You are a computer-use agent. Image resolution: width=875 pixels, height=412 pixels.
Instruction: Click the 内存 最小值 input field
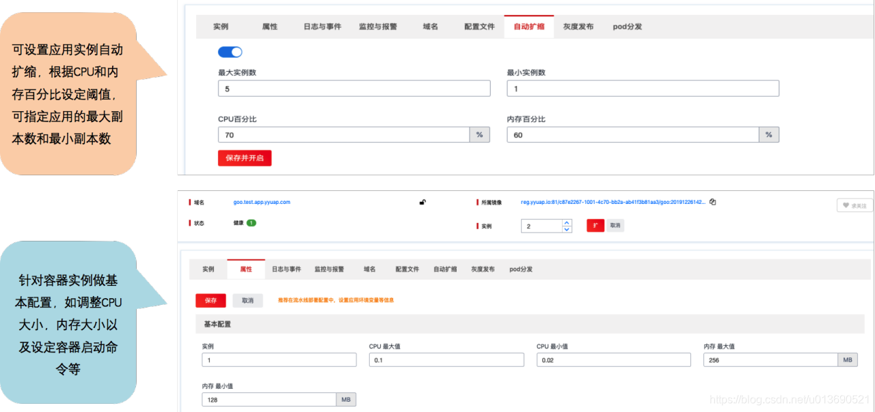pyautogui.click(x=269, y=400)
